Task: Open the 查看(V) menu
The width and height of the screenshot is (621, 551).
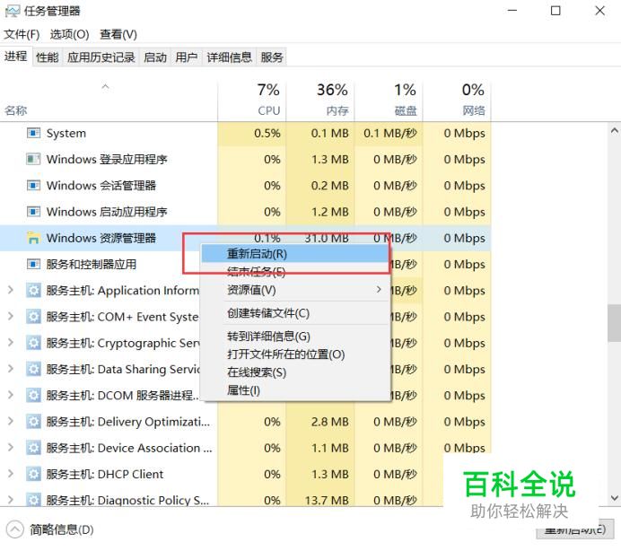Action: point(118,34)
